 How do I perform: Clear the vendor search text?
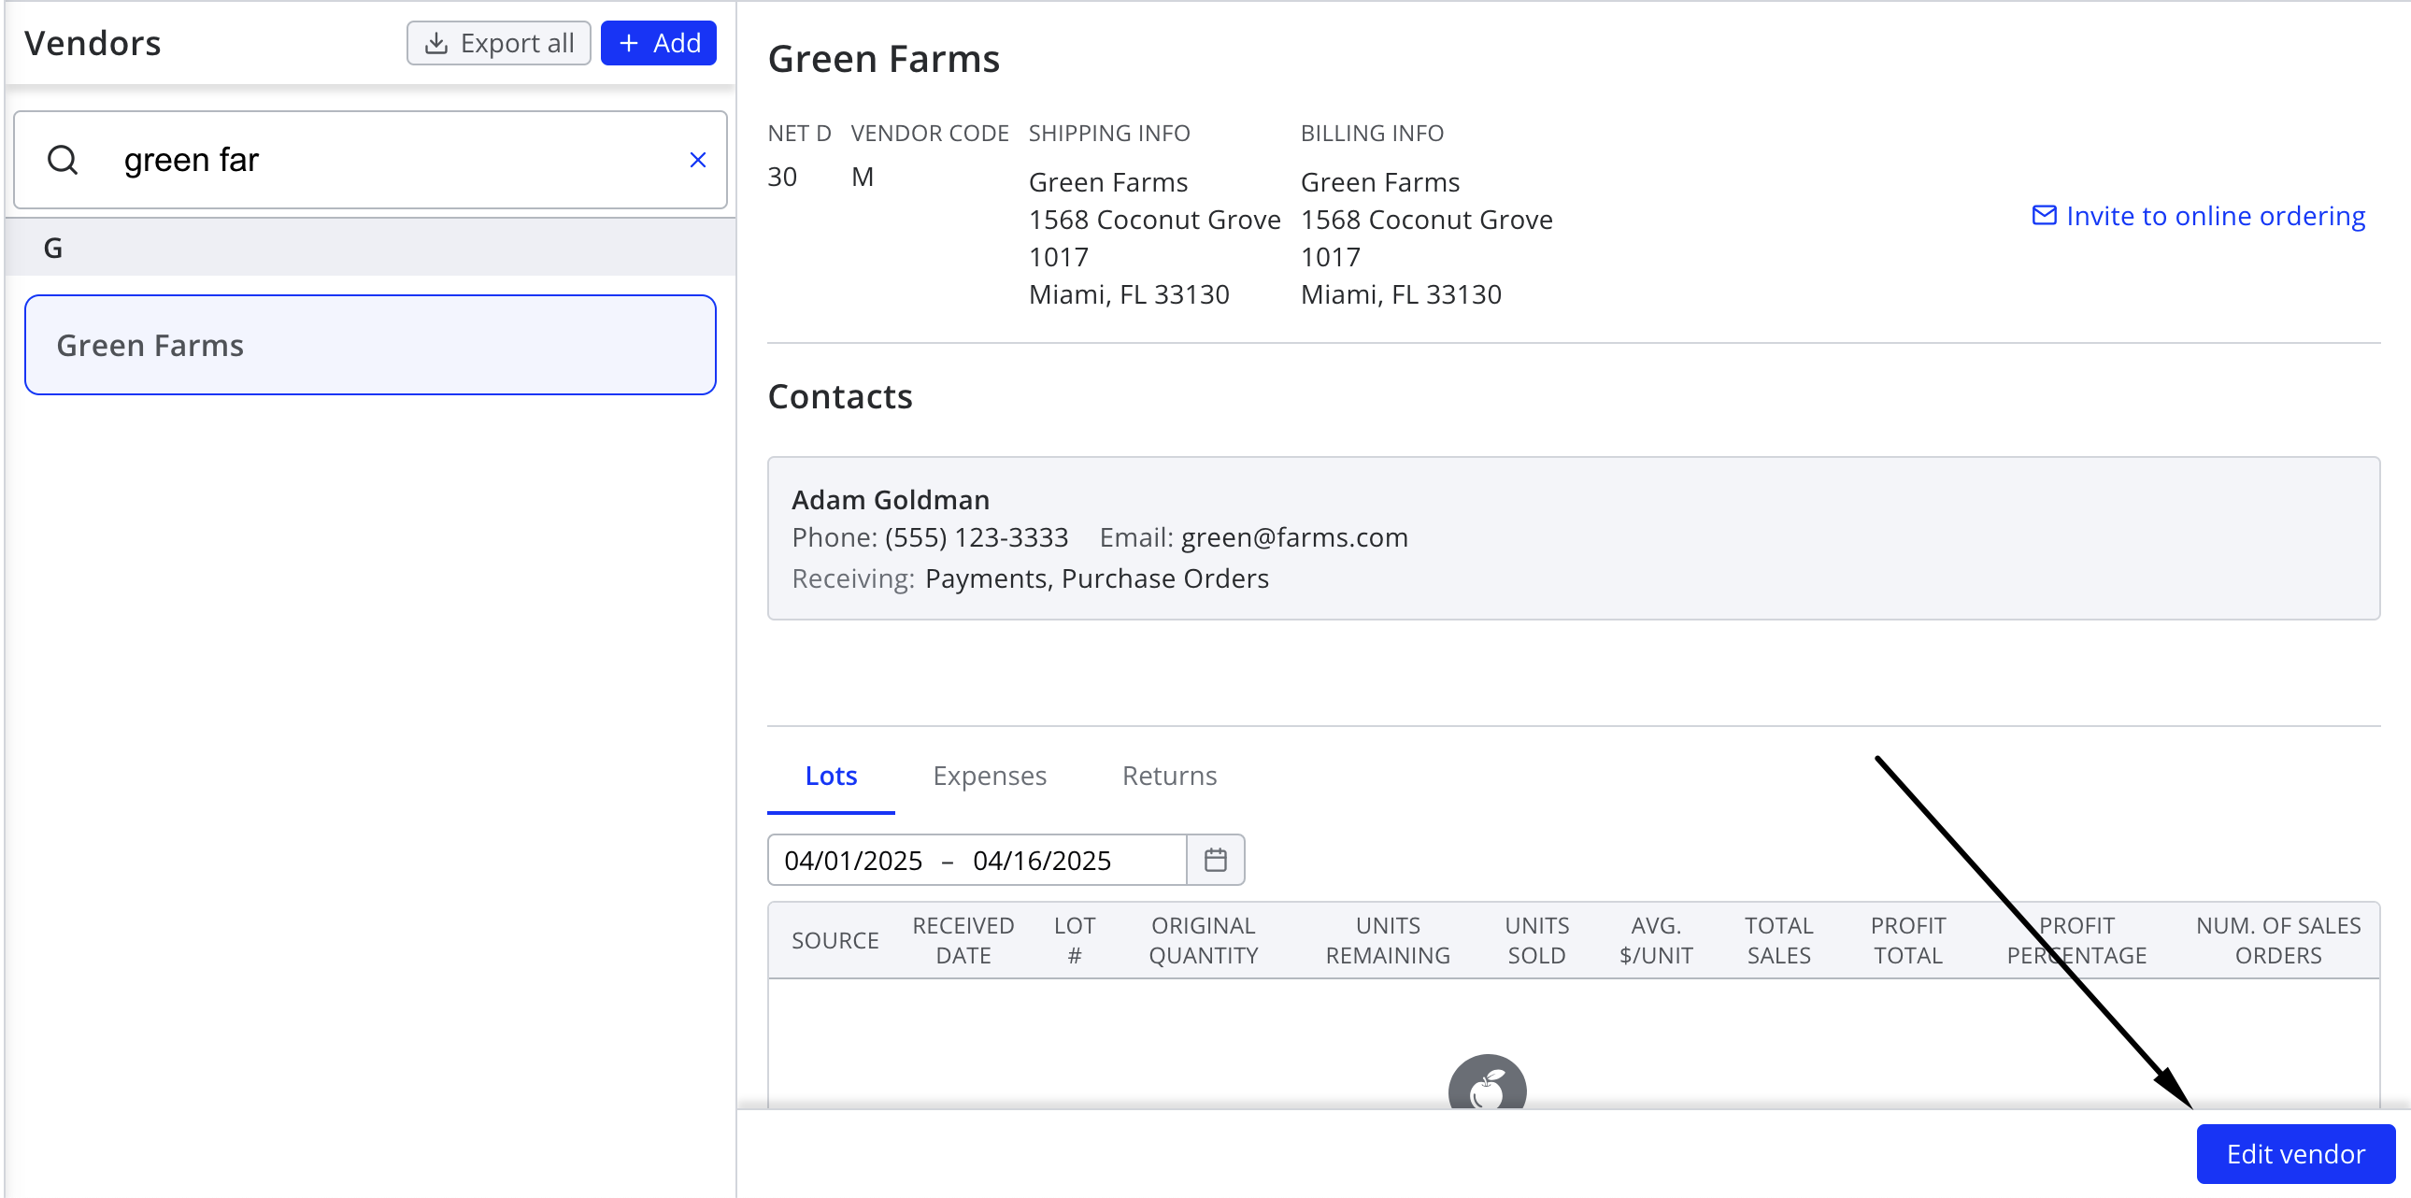tap(697, 160)
